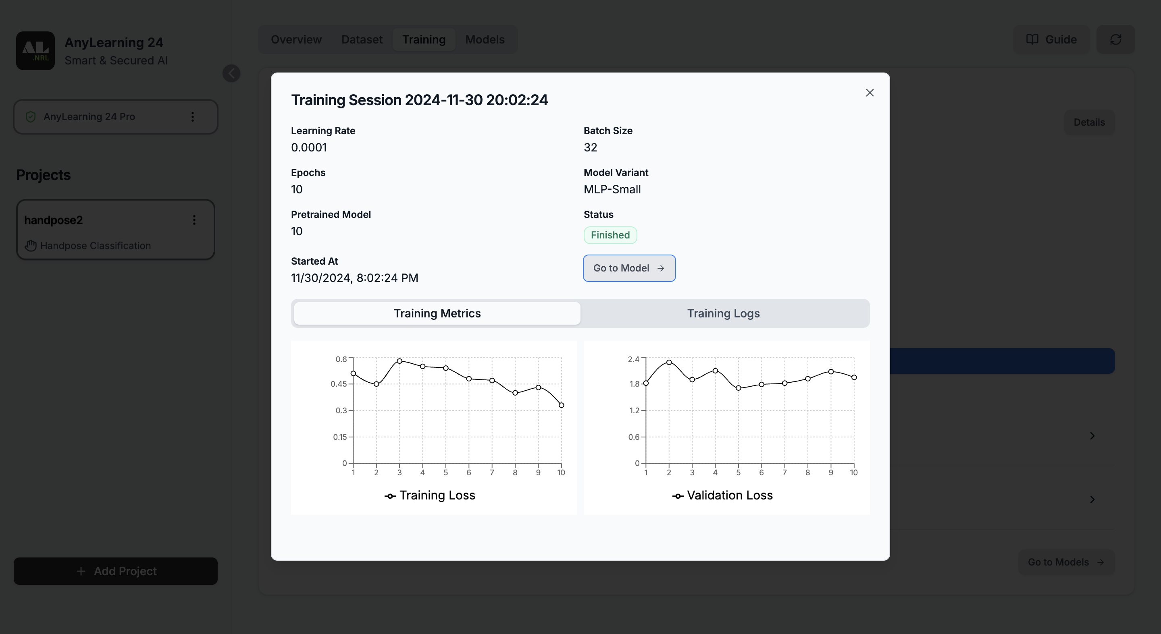The height and width of the screenshot is (634, 1161).
Task: Expand the first chevron row on the right
Action: click(1092, 435)
